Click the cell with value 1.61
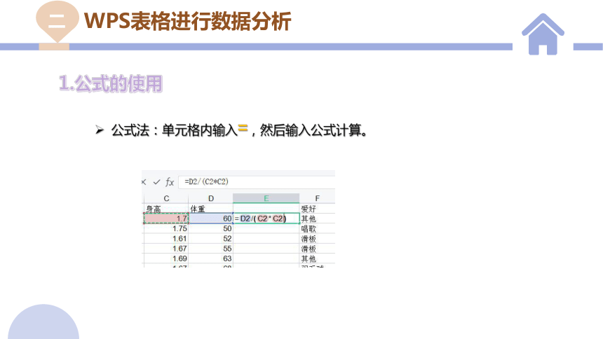The height and width of the screenshot is (339, 603). [x=166, y=239]
